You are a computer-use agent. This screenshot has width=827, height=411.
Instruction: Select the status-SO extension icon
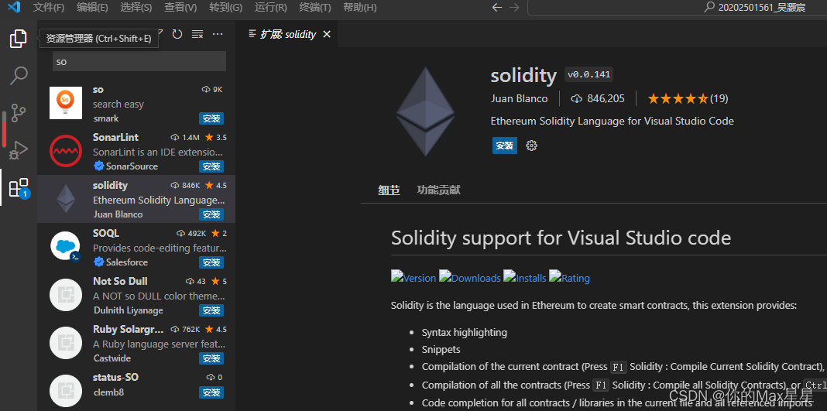point(65,391)
